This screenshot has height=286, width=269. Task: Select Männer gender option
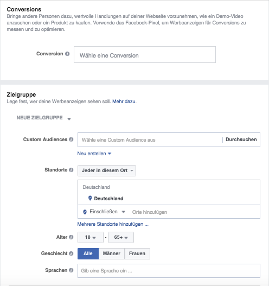coord(112,253)
